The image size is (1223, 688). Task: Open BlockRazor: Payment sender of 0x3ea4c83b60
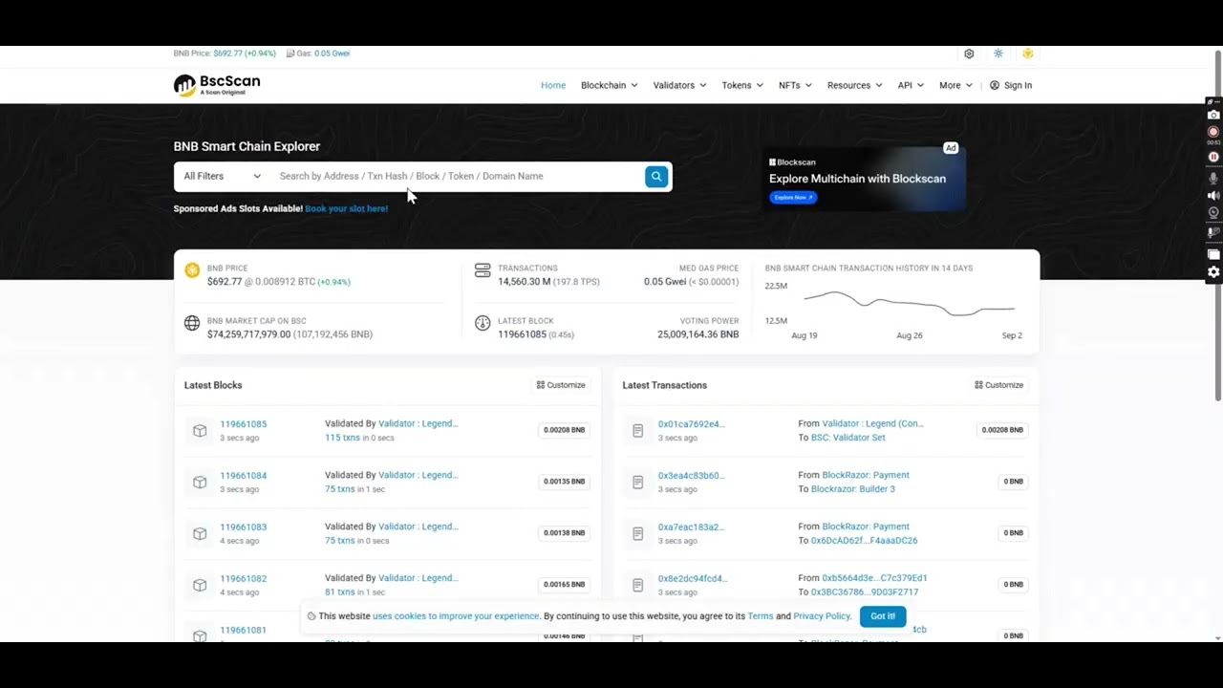(866, 475)
